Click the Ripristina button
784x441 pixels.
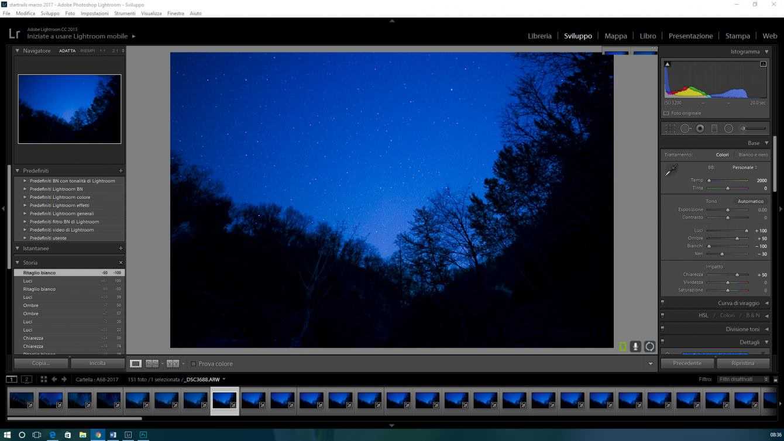(x=743, y=363)
